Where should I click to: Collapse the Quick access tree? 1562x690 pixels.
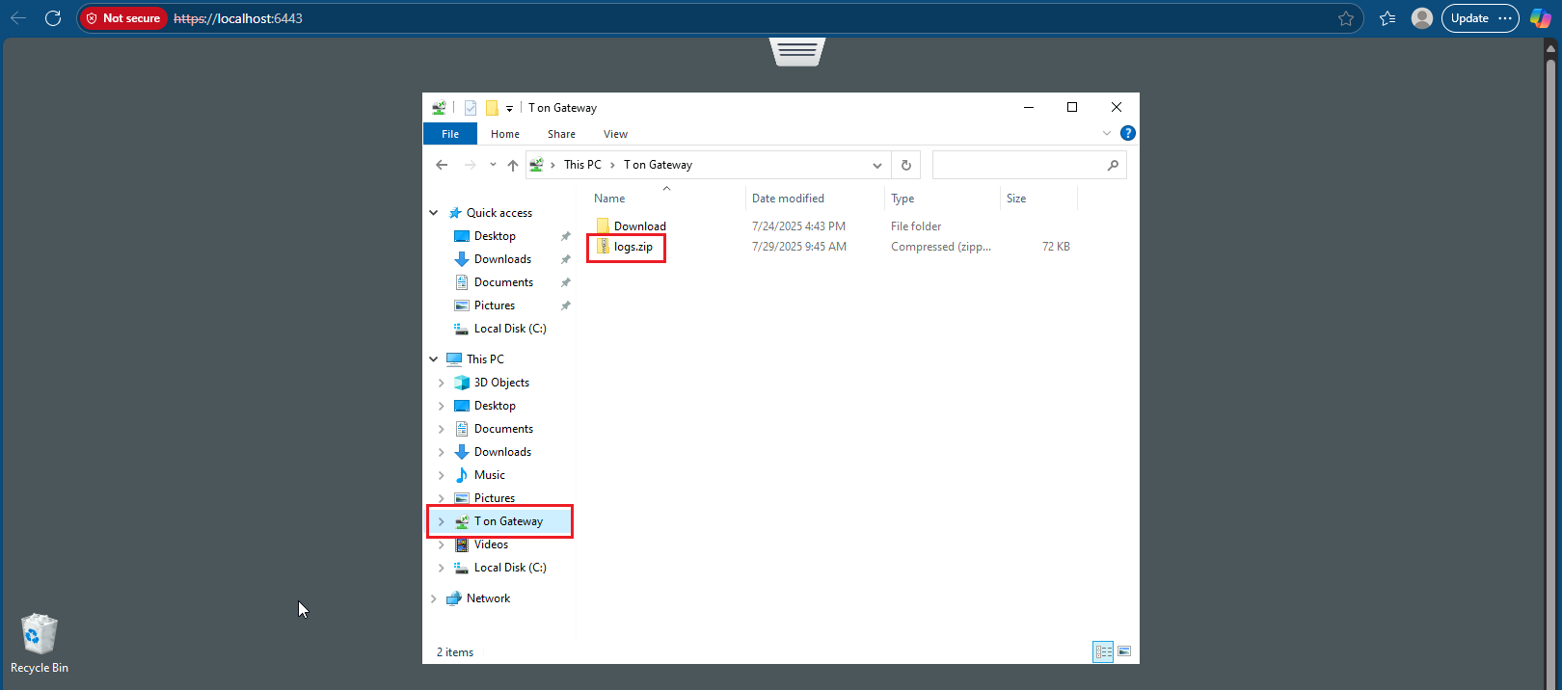click(x=434, y=213)
